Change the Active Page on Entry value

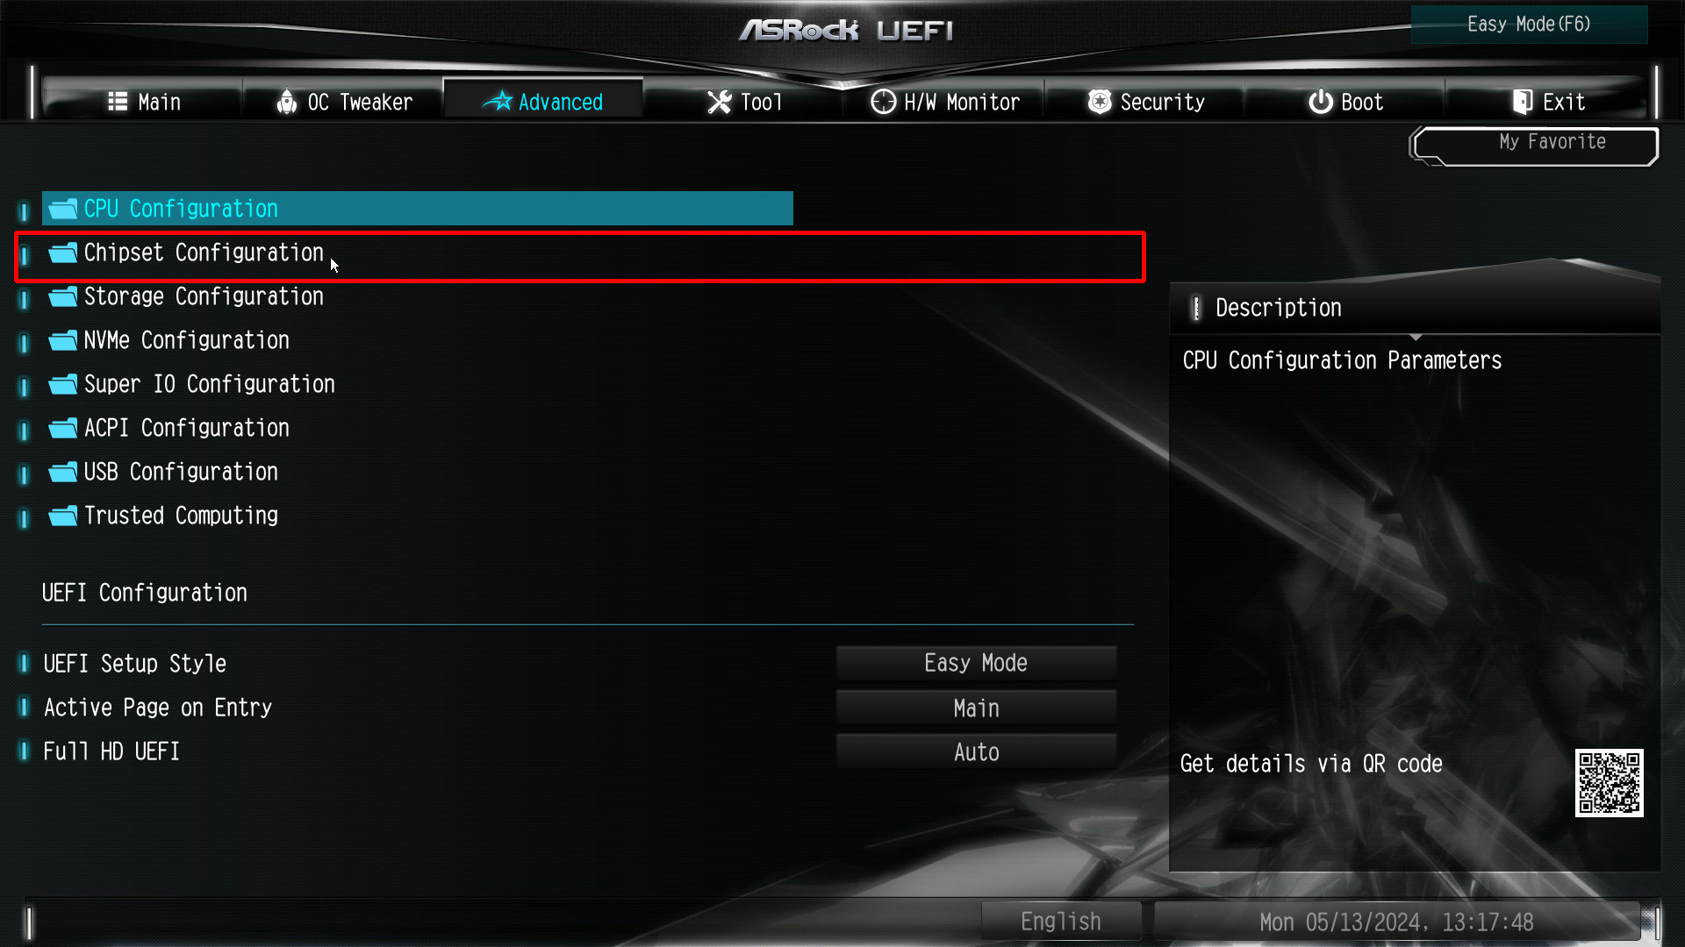point(976,708)
